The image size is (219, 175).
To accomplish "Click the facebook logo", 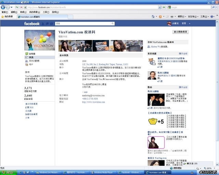I will 32,24.
